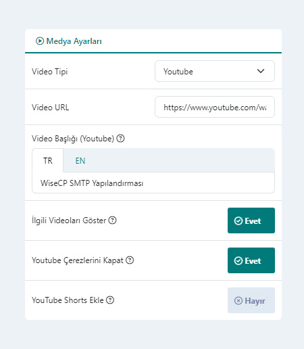Image resolution: width=304 pixels, height=349 pixels.
Task: Select the TR language tab
Action: [x=48, y=161]
